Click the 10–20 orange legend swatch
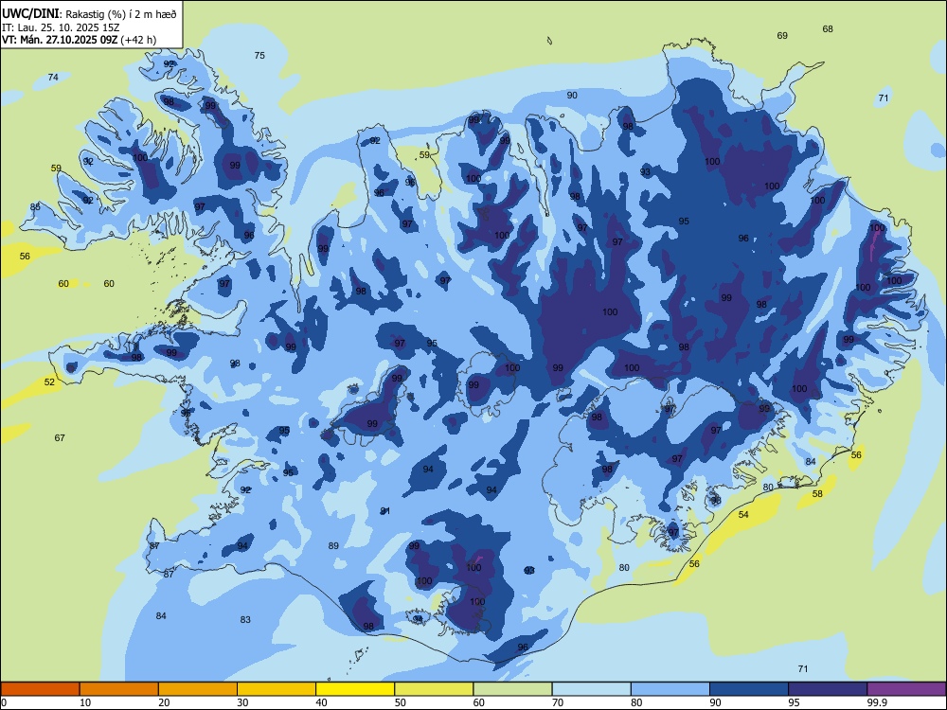947x710 pixels. [119, 689]
